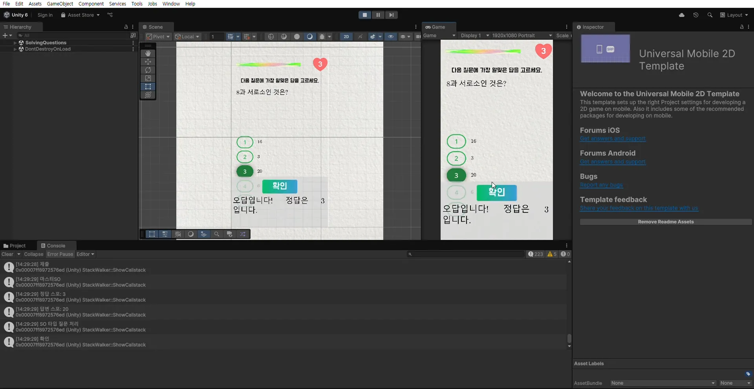Toggle Collapse in Console
The width and height of the screenshot is (754, 389).
(33, 254)
